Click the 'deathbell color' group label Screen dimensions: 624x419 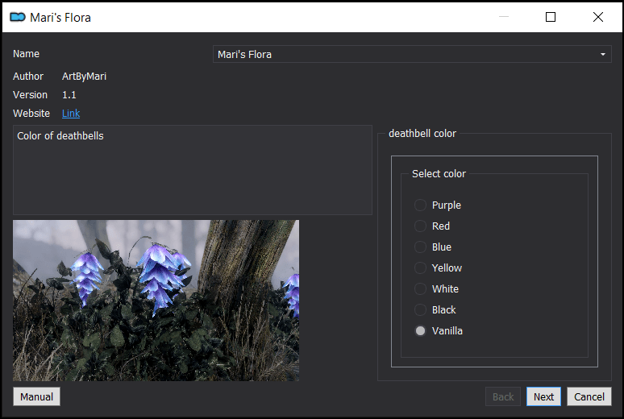pyautogui.click(x=422, y=134)
